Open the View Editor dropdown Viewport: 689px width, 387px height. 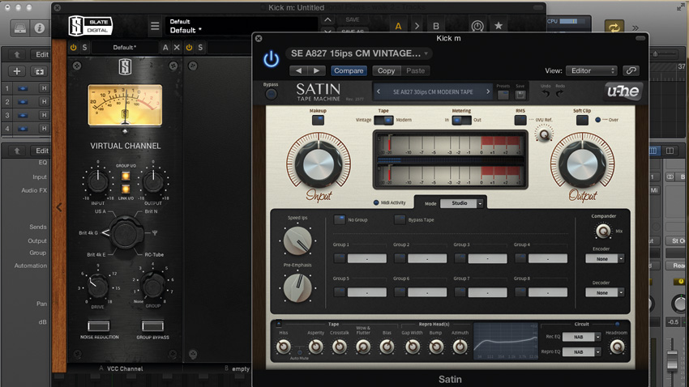(592, 70)
